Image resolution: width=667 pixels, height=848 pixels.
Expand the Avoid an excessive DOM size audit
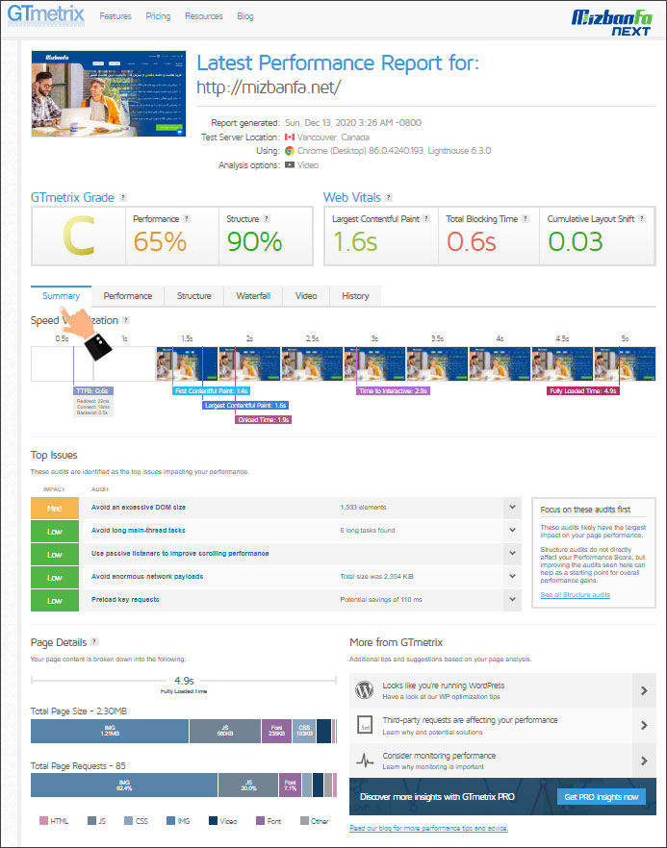click(x=512, y=508)
